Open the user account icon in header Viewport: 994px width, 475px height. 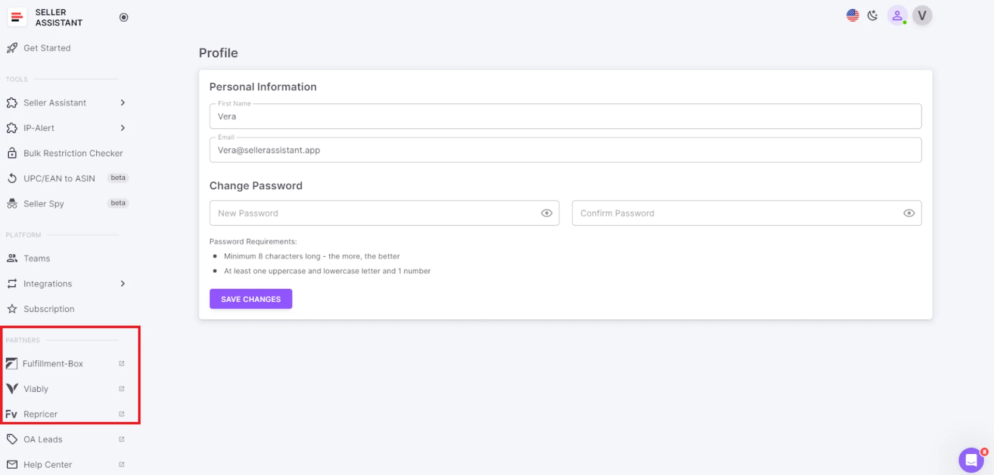click(897, 16)
